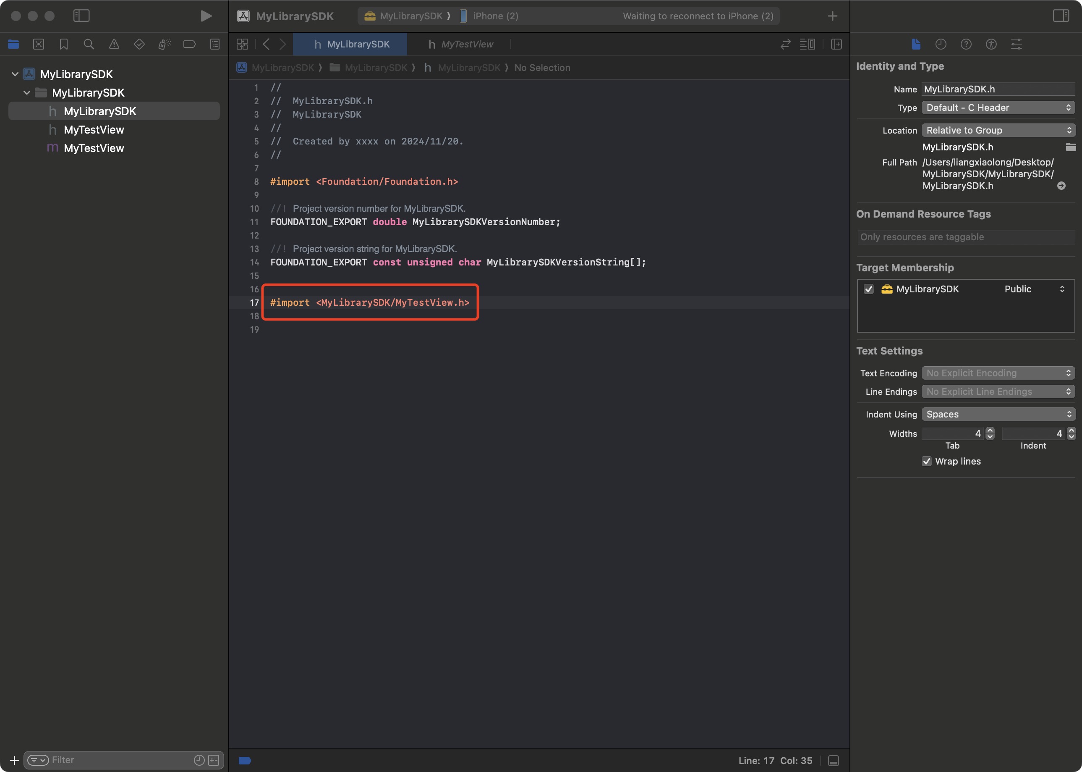
Task: Open the Issue navigator warning icon
Action: click(x=114, y=44)
